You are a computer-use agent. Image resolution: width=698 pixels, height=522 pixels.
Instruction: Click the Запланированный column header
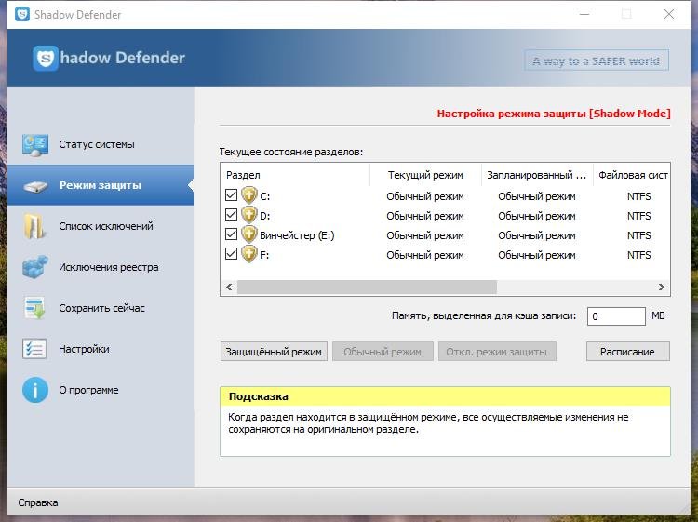(537, 175)
